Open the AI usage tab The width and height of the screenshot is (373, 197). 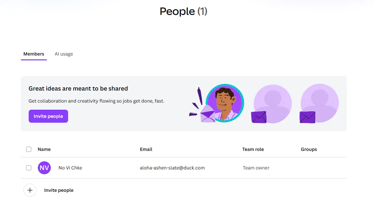coord(64,54)
